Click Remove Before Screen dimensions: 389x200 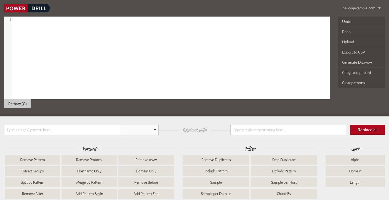pyautogui.click(x=146, y=182)
